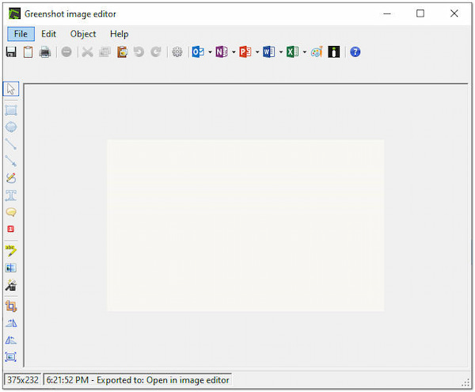Select the Freehand pencil tool
This screenshot has width=475, height=392.
point(11,178)
